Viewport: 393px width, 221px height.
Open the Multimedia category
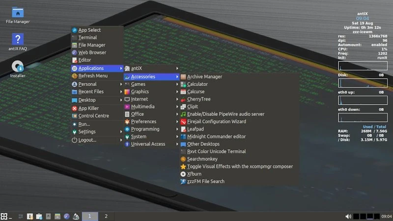coord(152,107)
